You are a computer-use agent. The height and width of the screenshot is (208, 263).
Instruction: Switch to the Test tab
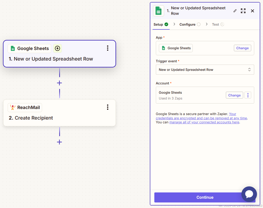218,25
